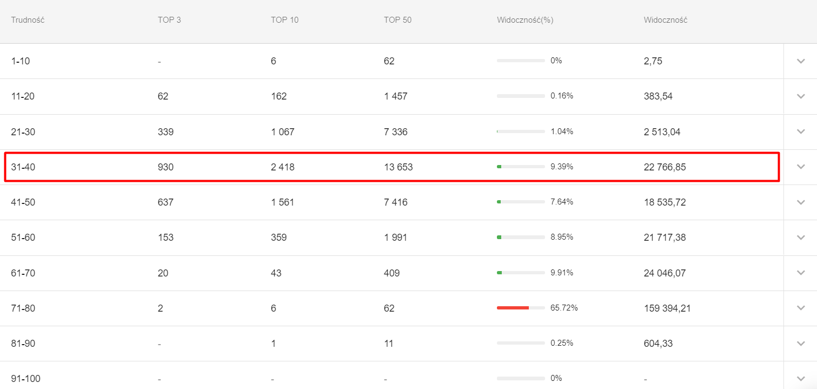This screenshot has width=817, height=389.
Task: Click the TOP 3 value 930
Action: [165, 167]
